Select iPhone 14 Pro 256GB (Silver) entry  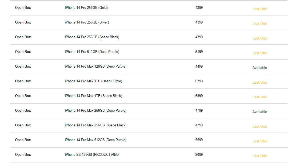tap(87, 22)
